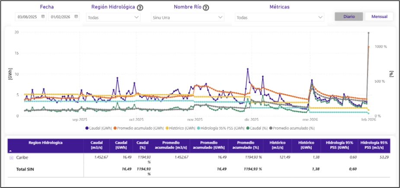Click the sort arrow under Region Hidrologica header
Image resolution: width=400 pixels, height=188 pixels.
11,150
